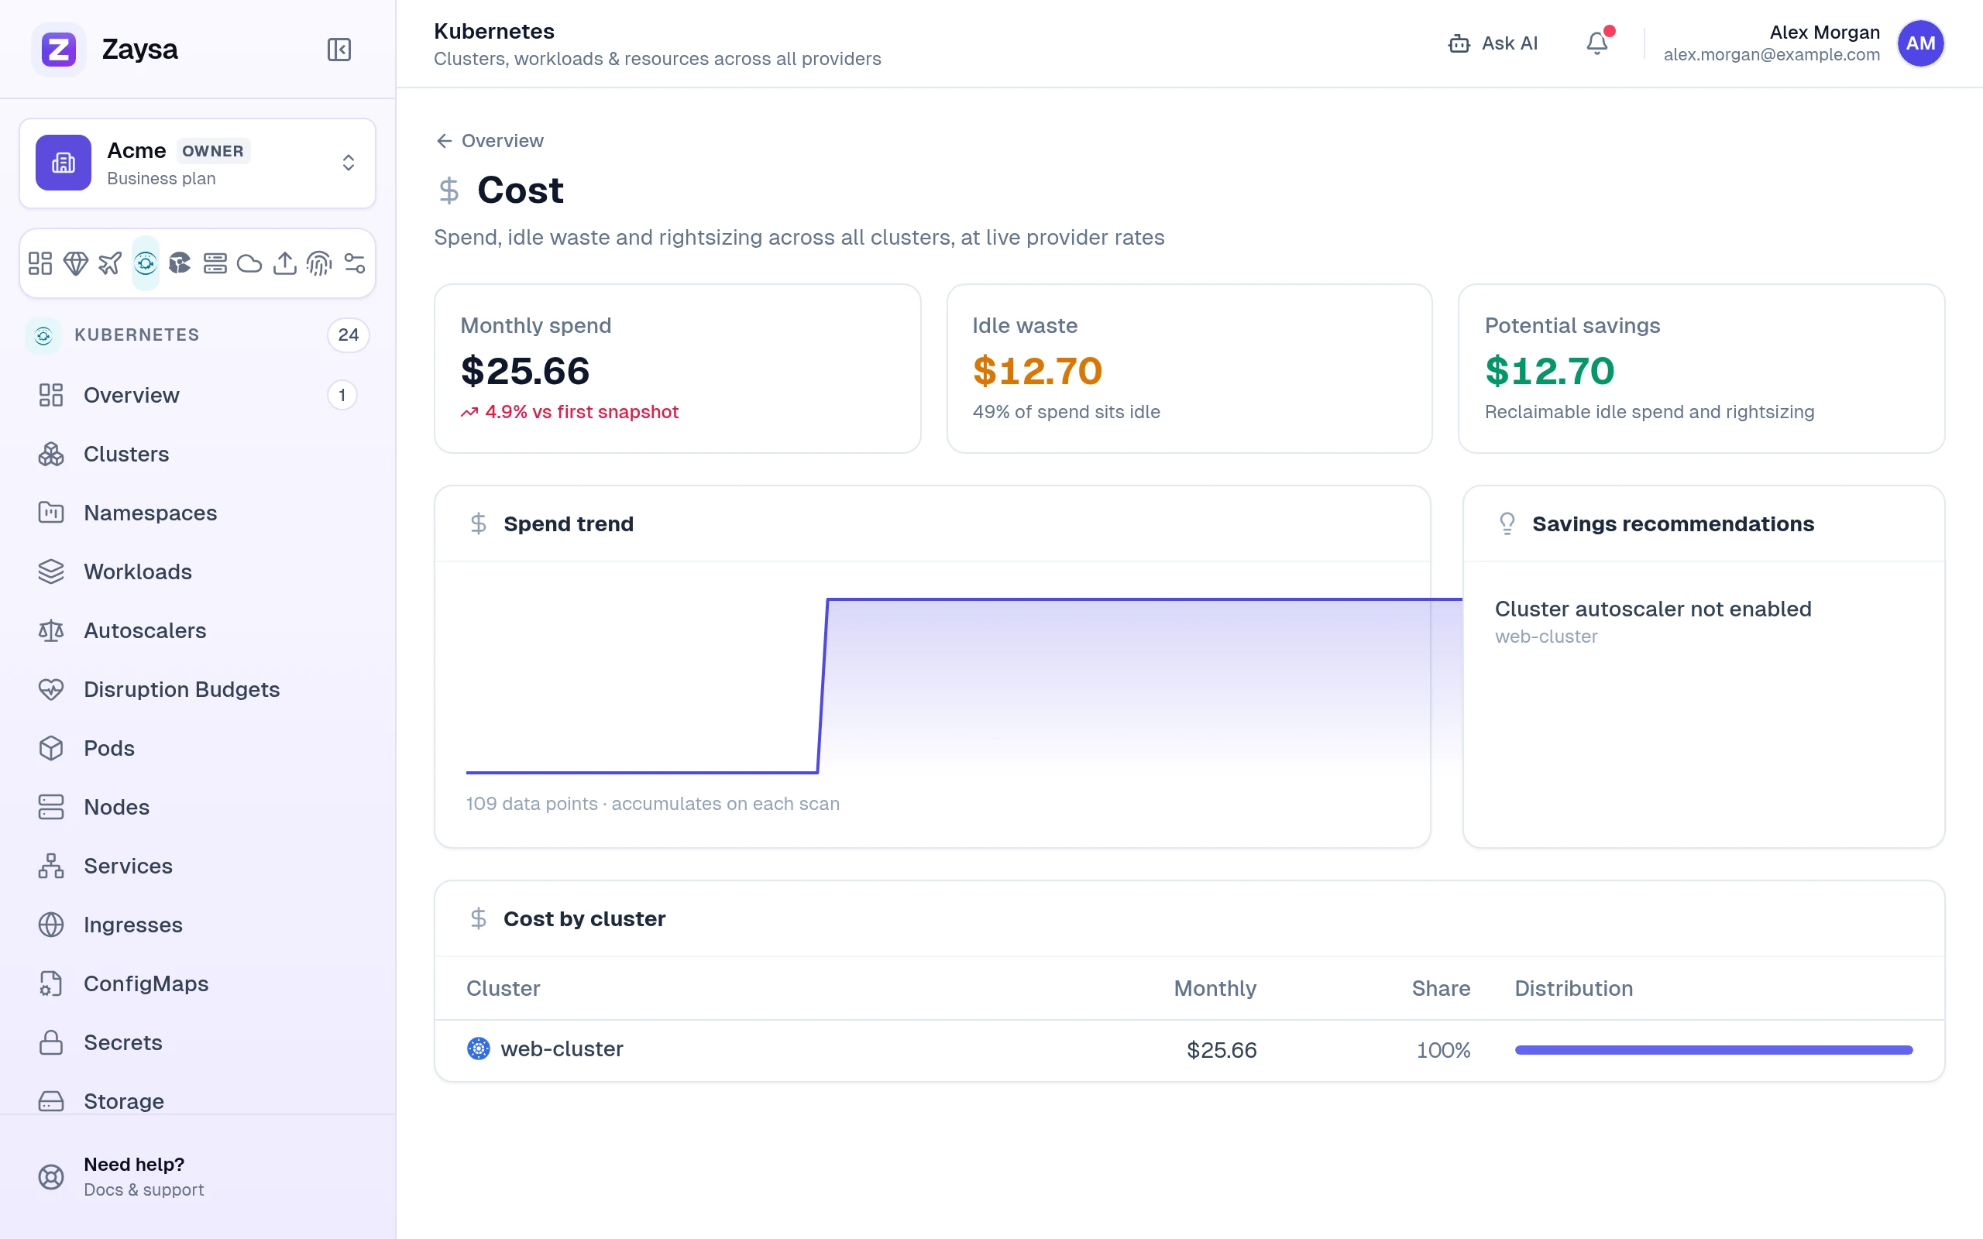The height and width of the screenshot is (1239, 1983).
Task: Open Autoscalers in the sidebar
Action: pyautogui.click(x=198, y=630)
